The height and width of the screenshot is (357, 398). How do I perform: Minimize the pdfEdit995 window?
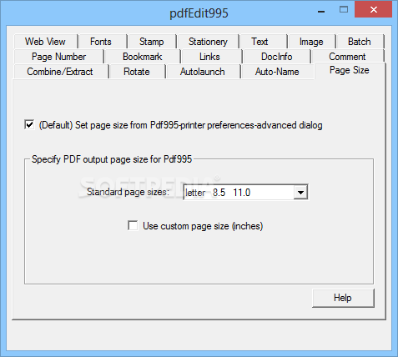coord(321,11)
